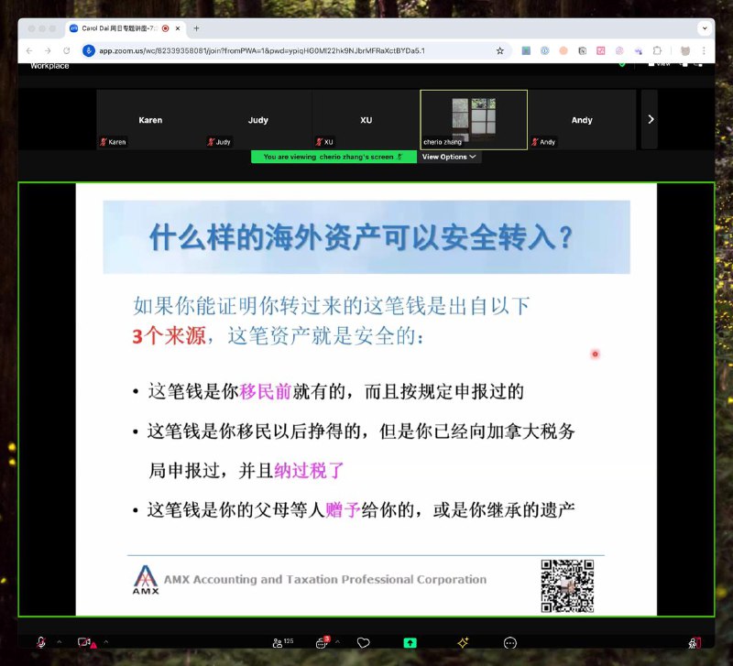
Task: Open the Chat panel
Action: 323,642
